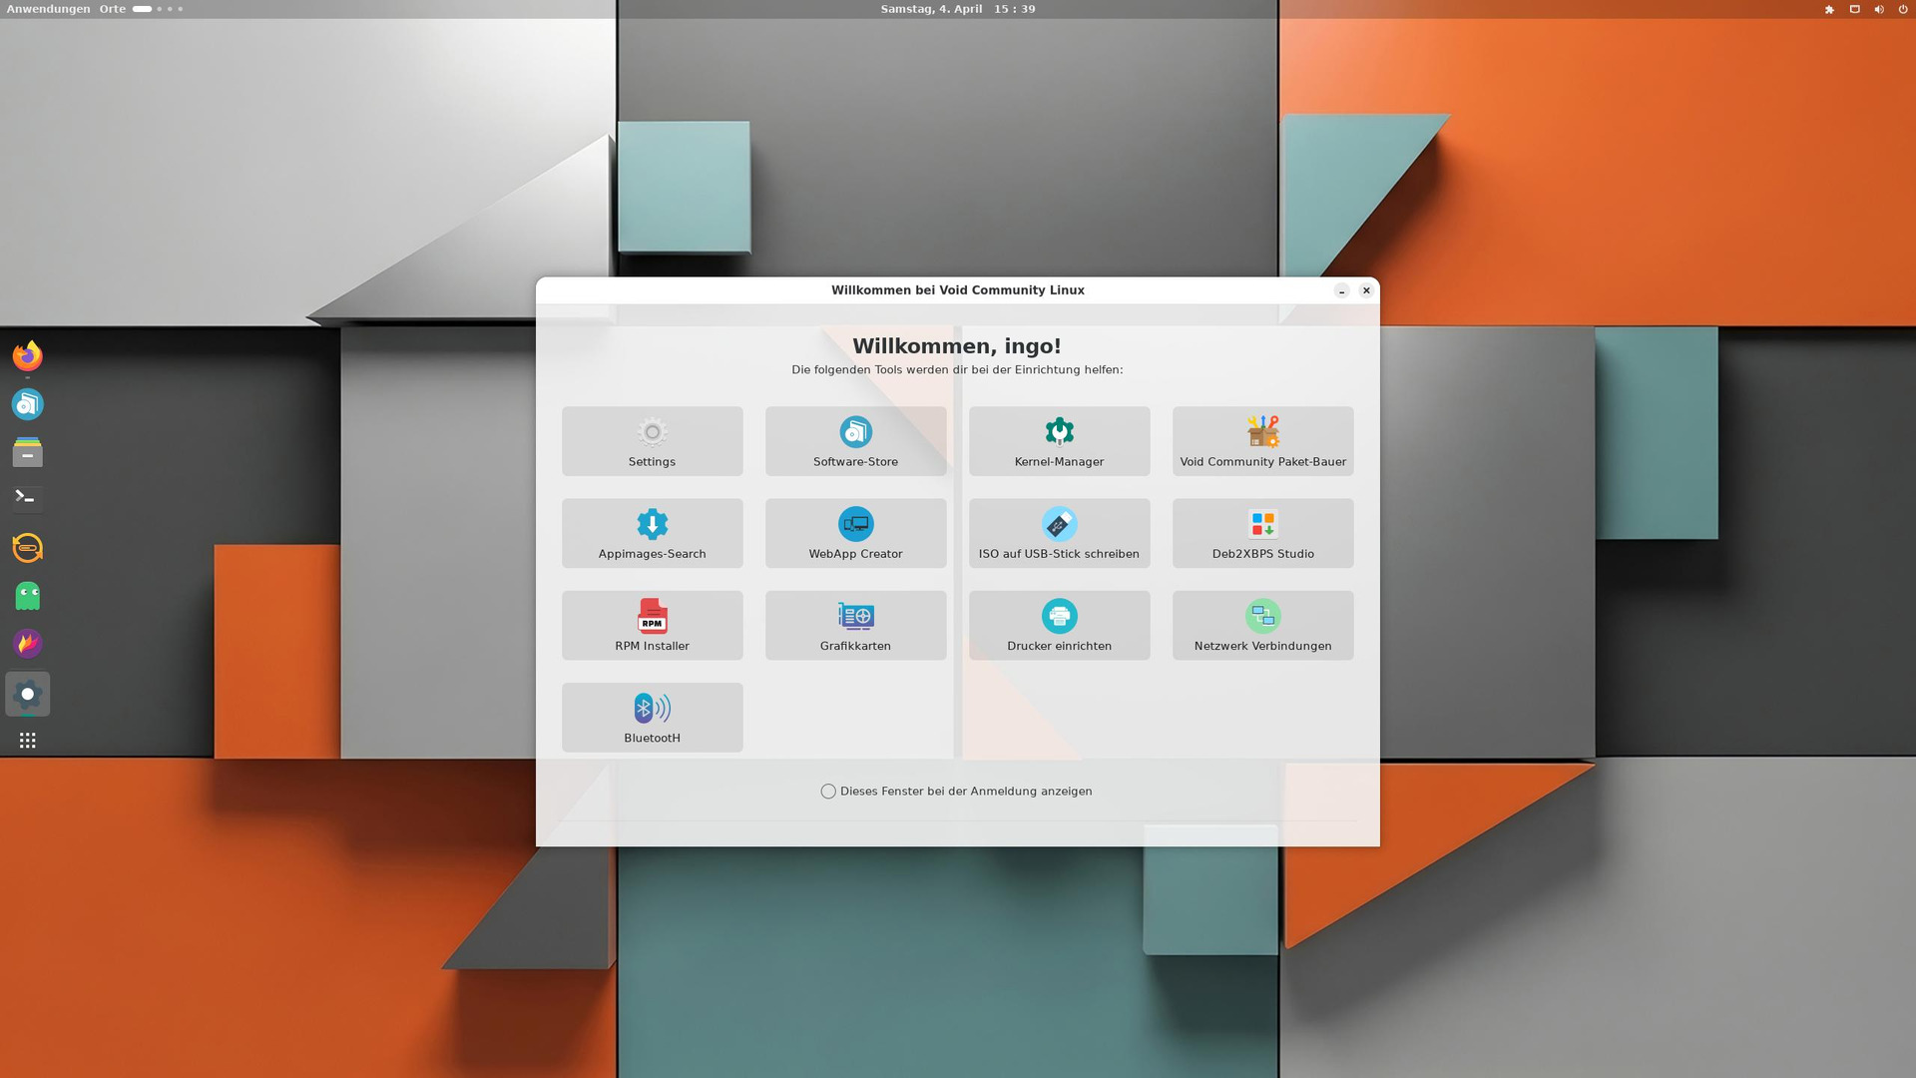The height and width of the screenshot is (1078, 1916).
Task: Start Void Community Paket-Bauer
Action: point(1262,441)
